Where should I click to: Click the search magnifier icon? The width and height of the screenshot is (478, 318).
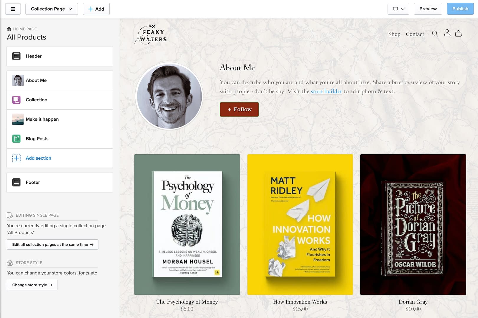[435, 34]
